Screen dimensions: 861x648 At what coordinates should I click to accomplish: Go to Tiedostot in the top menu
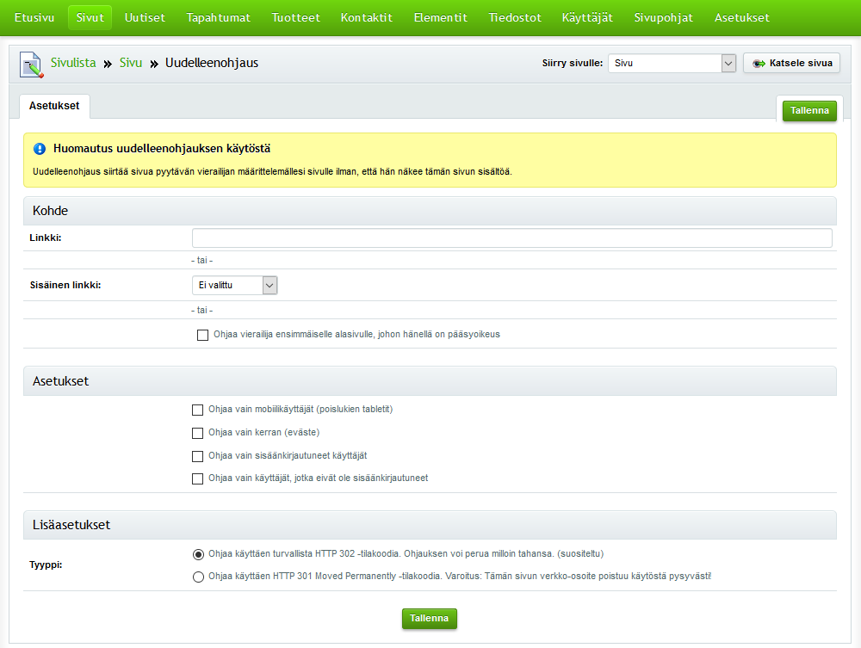tap(515, 17)
